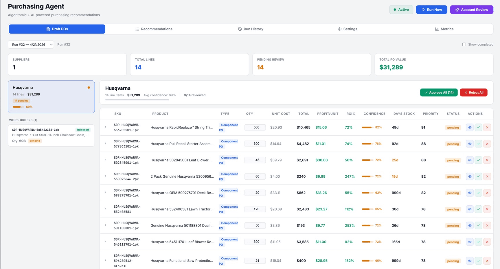
Task: View details for 545111701 Leaf Blower line
Action: tap(470, 242)
